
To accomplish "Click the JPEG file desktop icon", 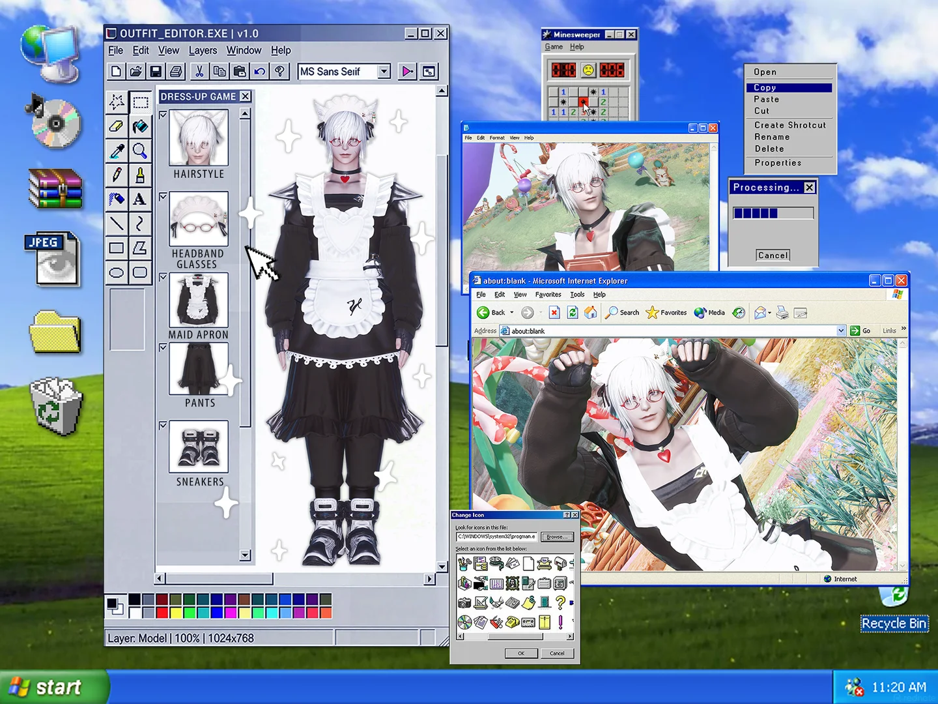I will (x=53, y=259).
